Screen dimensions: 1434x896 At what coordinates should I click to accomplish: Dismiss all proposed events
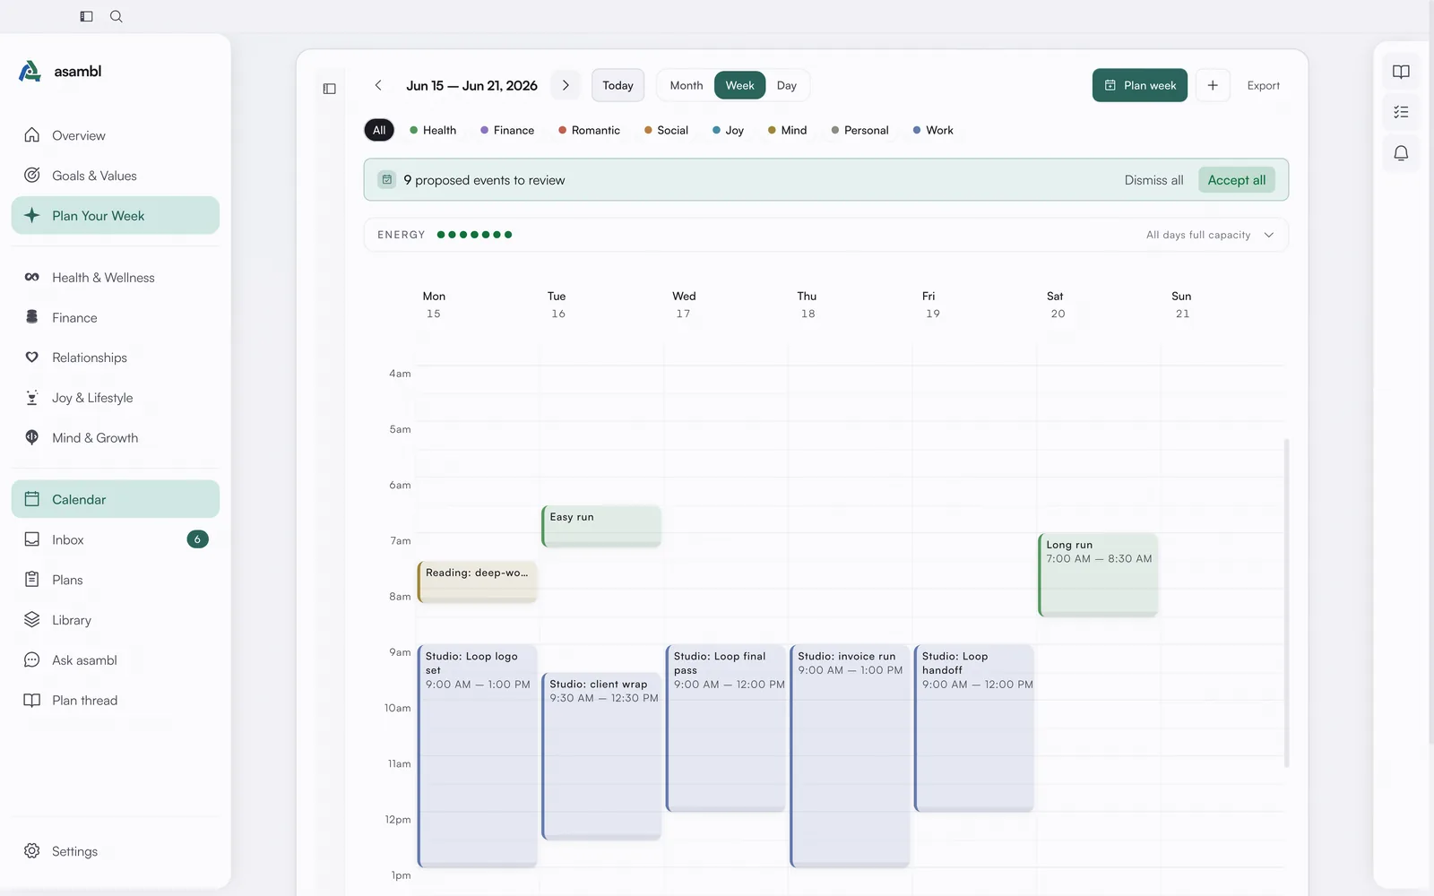click(x=1153, y=180)
